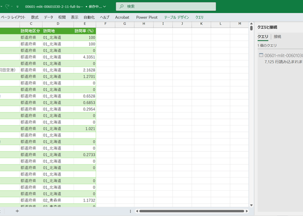This screenshot has height=216, width=303.
Task: Select cell with value 2.1628
Action: tap(85, 70)
